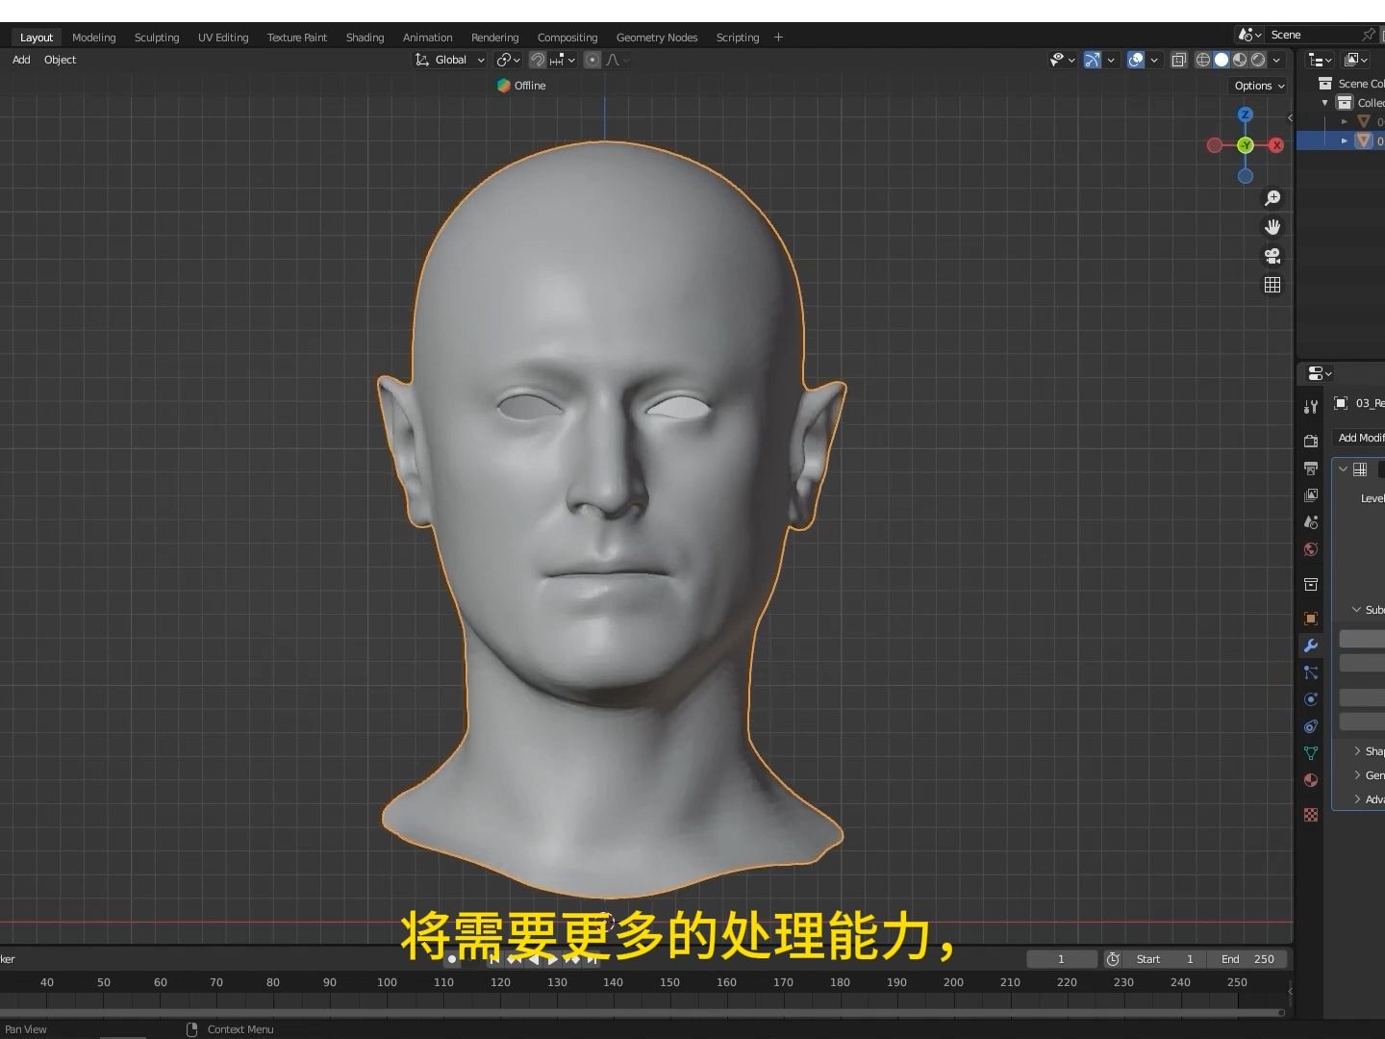This screenshot has height=1039, width=1385.
Task: Click the End frame field showing 250
Action: coord(1248,959)
